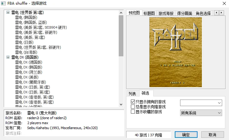
Task: Click the 40 游戏 | 37 克隆 counter
Action: coord(148,135)
